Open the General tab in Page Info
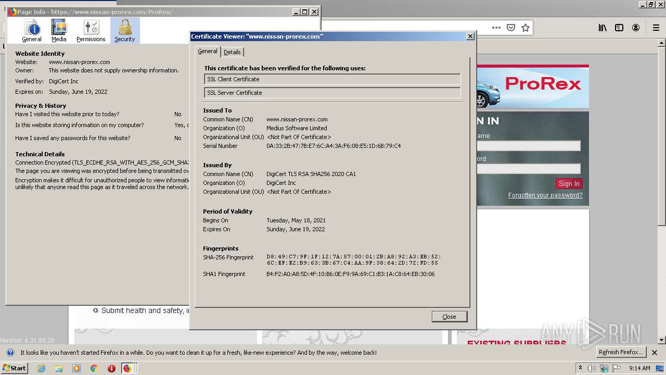This screenshot has height=375, width=666. (32, 31)
